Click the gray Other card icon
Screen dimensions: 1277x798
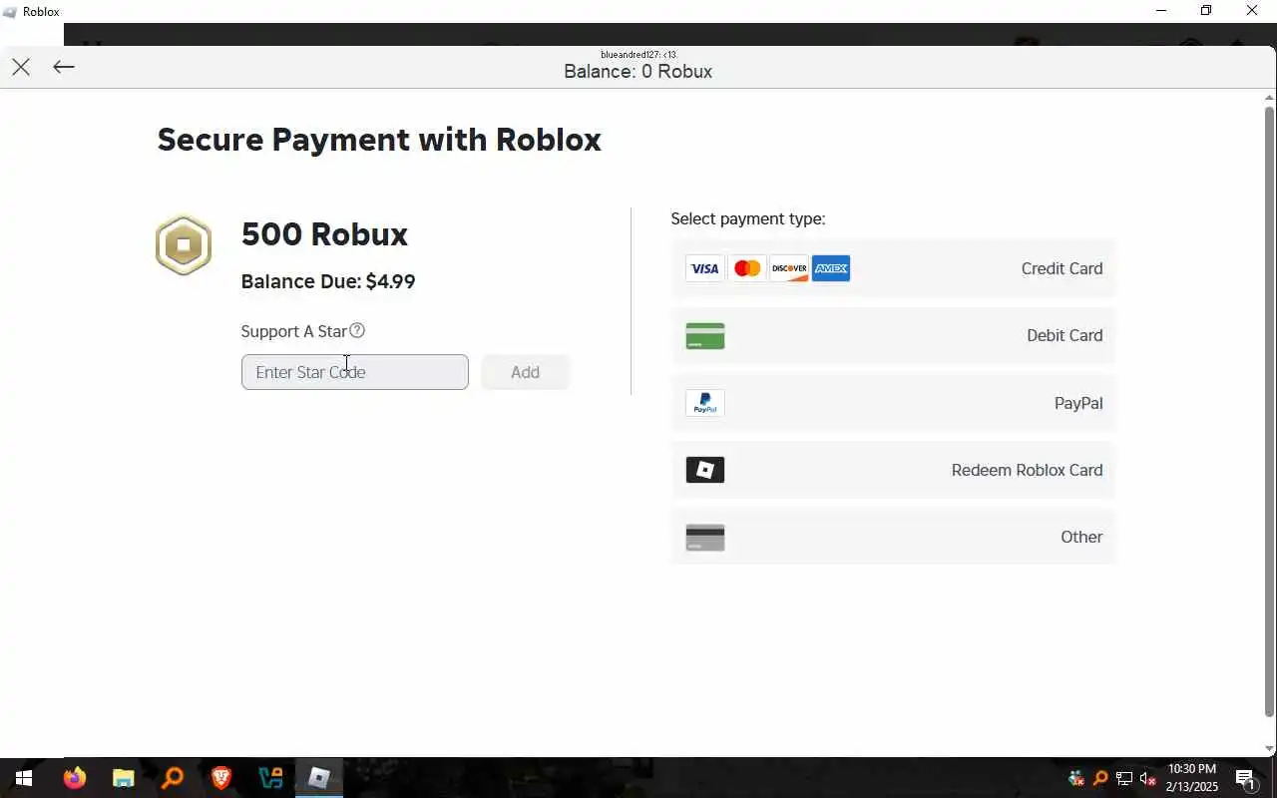point(705,538)
